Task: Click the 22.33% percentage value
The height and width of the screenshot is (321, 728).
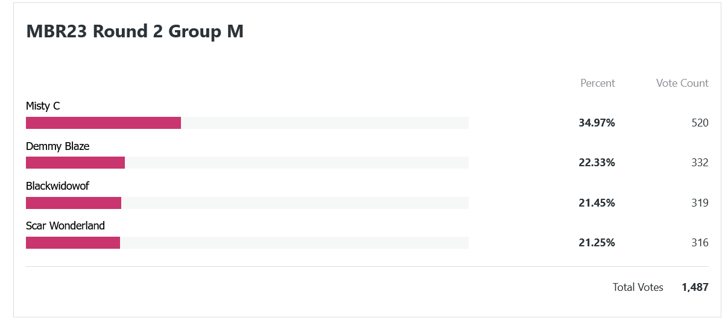Action: (597, 163)
